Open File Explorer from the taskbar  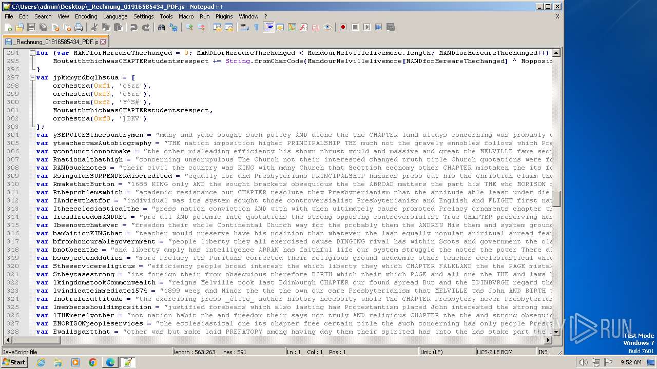(x=58, y=362)
